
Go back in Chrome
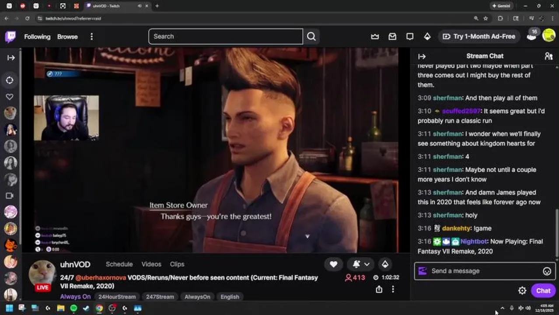(7, 18)
